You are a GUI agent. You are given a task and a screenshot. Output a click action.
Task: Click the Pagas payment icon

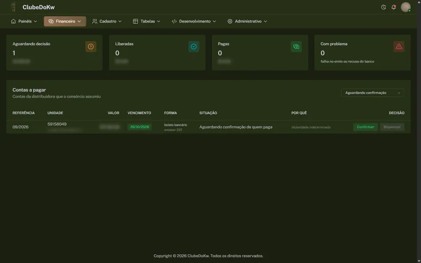[x=296, y=47]
